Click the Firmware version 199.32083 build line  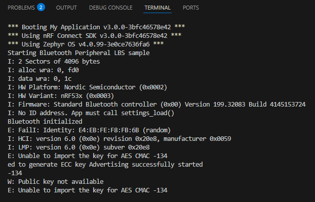point(156,105)
